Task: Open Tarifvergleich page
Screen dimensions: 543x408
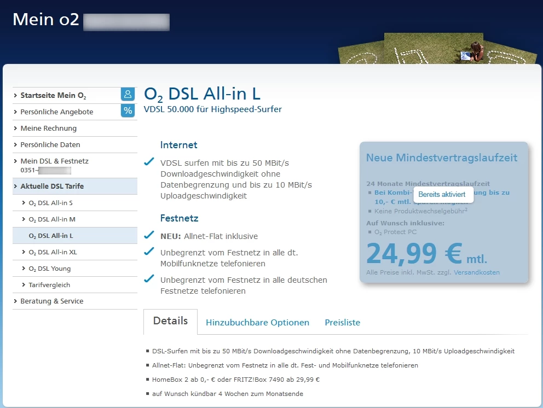Action: pyautogui.click(x=49, y=285)
